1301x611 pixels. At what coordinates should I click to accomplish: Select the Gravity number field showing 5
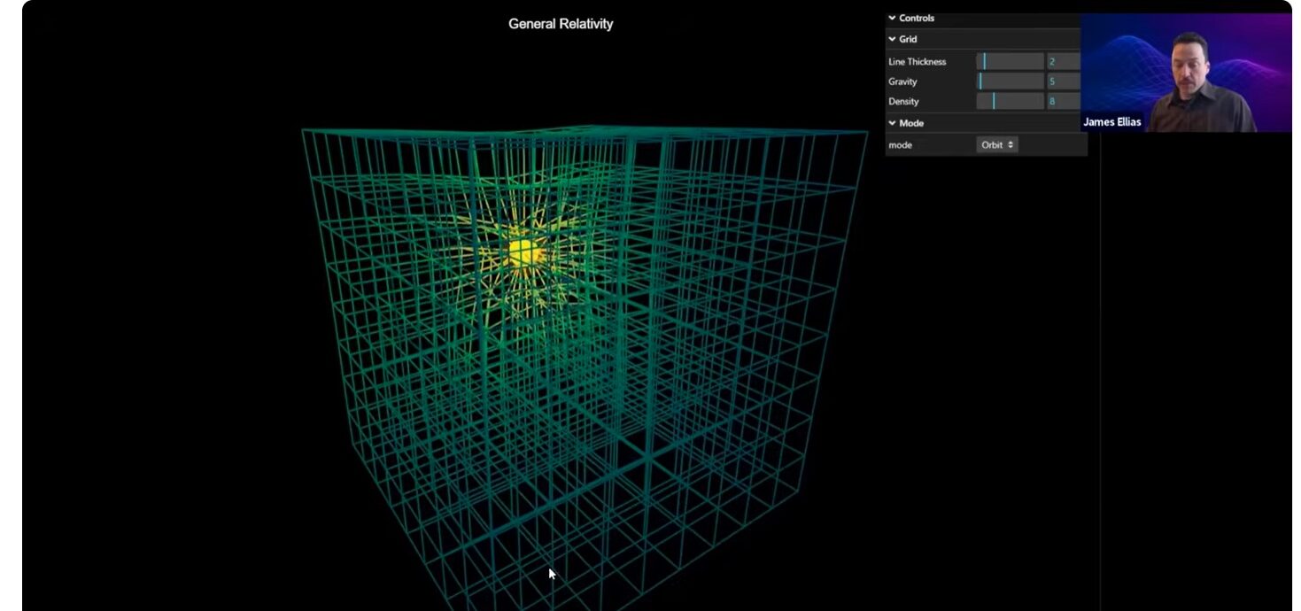tap(1063, 81)
